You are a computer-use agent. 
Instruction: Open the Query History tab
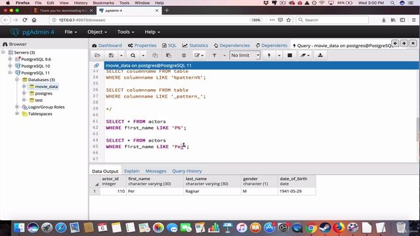coord(186,171)
